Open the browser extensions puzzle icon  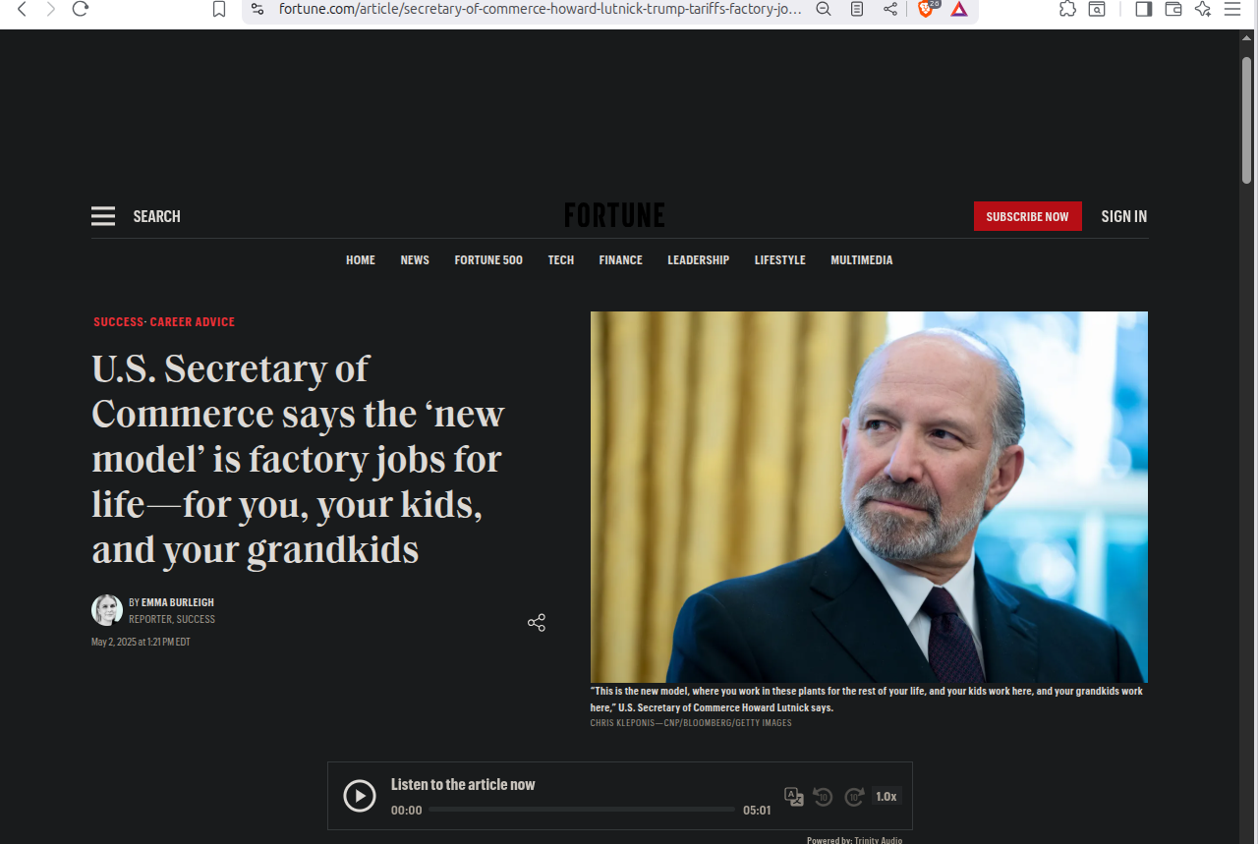(1067, 9)
